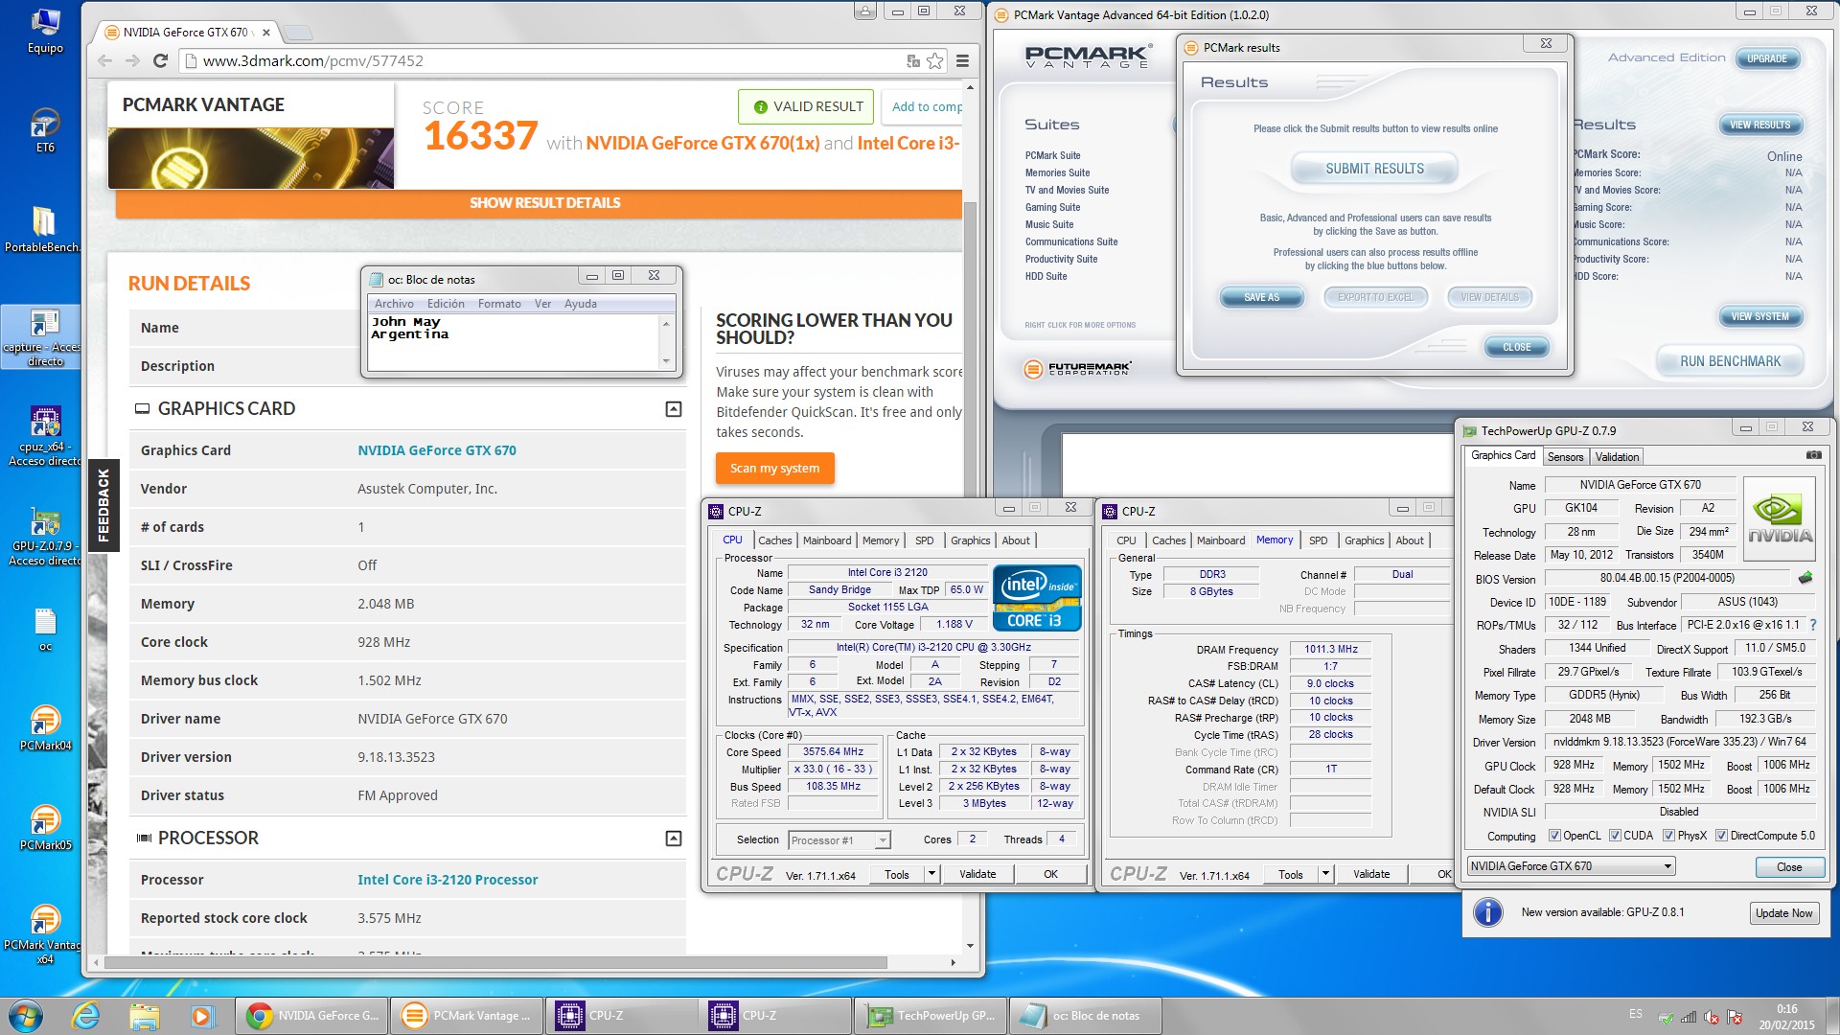This screenshot has height=1035, width=1840.
Task: Click the SUBMIT RESULTS button
Action: 1374,169
